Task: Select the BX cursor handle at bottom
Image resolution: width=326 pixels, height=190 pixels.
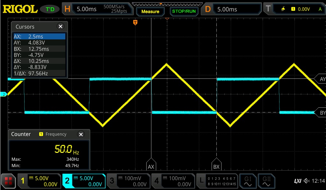Action: coord(216,165)
